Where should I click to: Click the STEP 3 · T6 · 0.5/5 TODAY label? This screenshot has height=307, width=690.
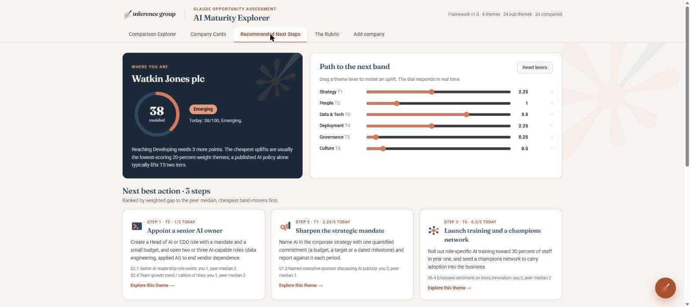pos(470,222)
